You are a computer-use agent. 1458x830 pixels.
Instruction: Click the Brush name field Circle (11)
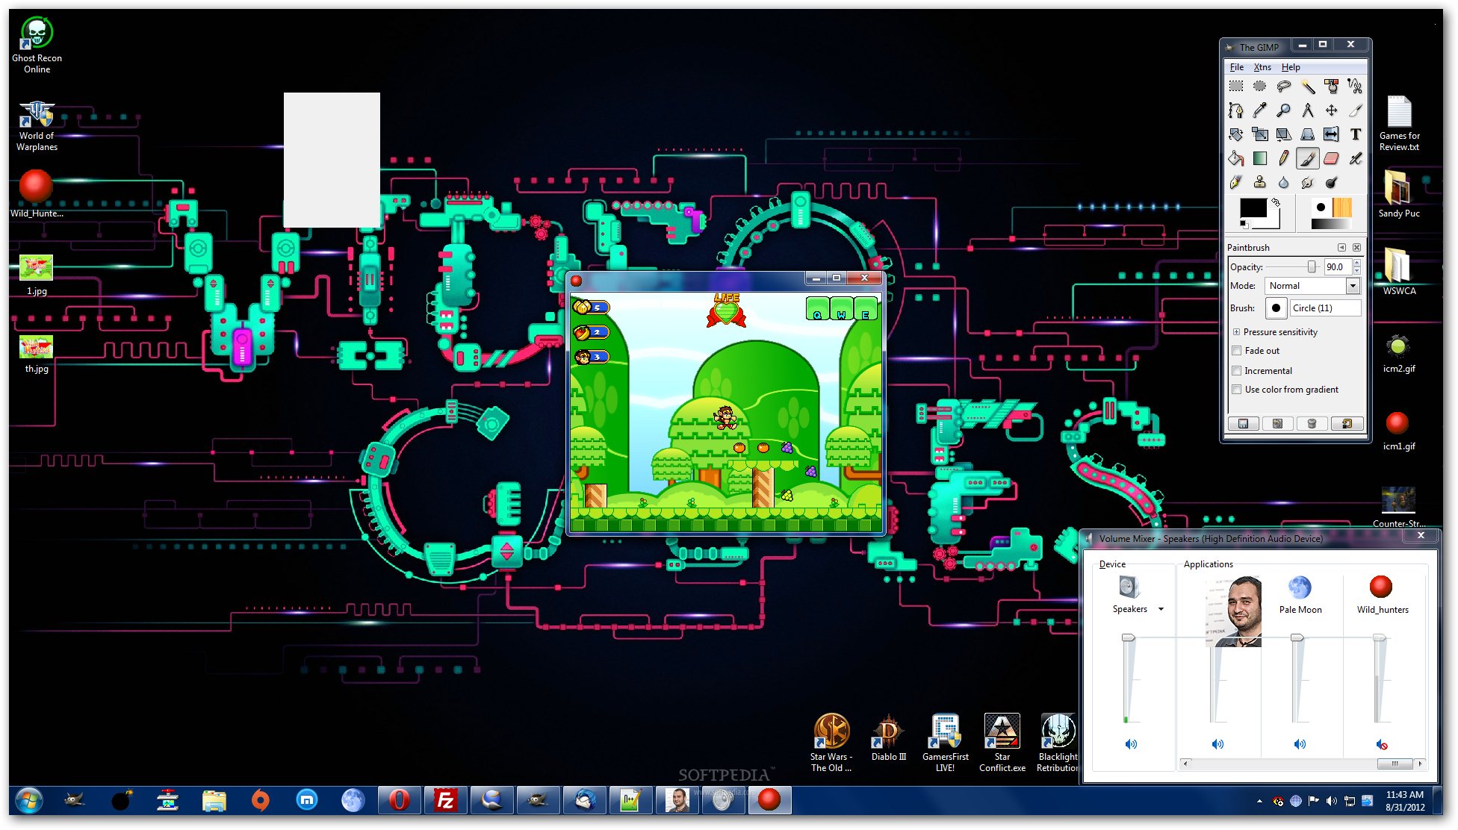(1325, 308)
